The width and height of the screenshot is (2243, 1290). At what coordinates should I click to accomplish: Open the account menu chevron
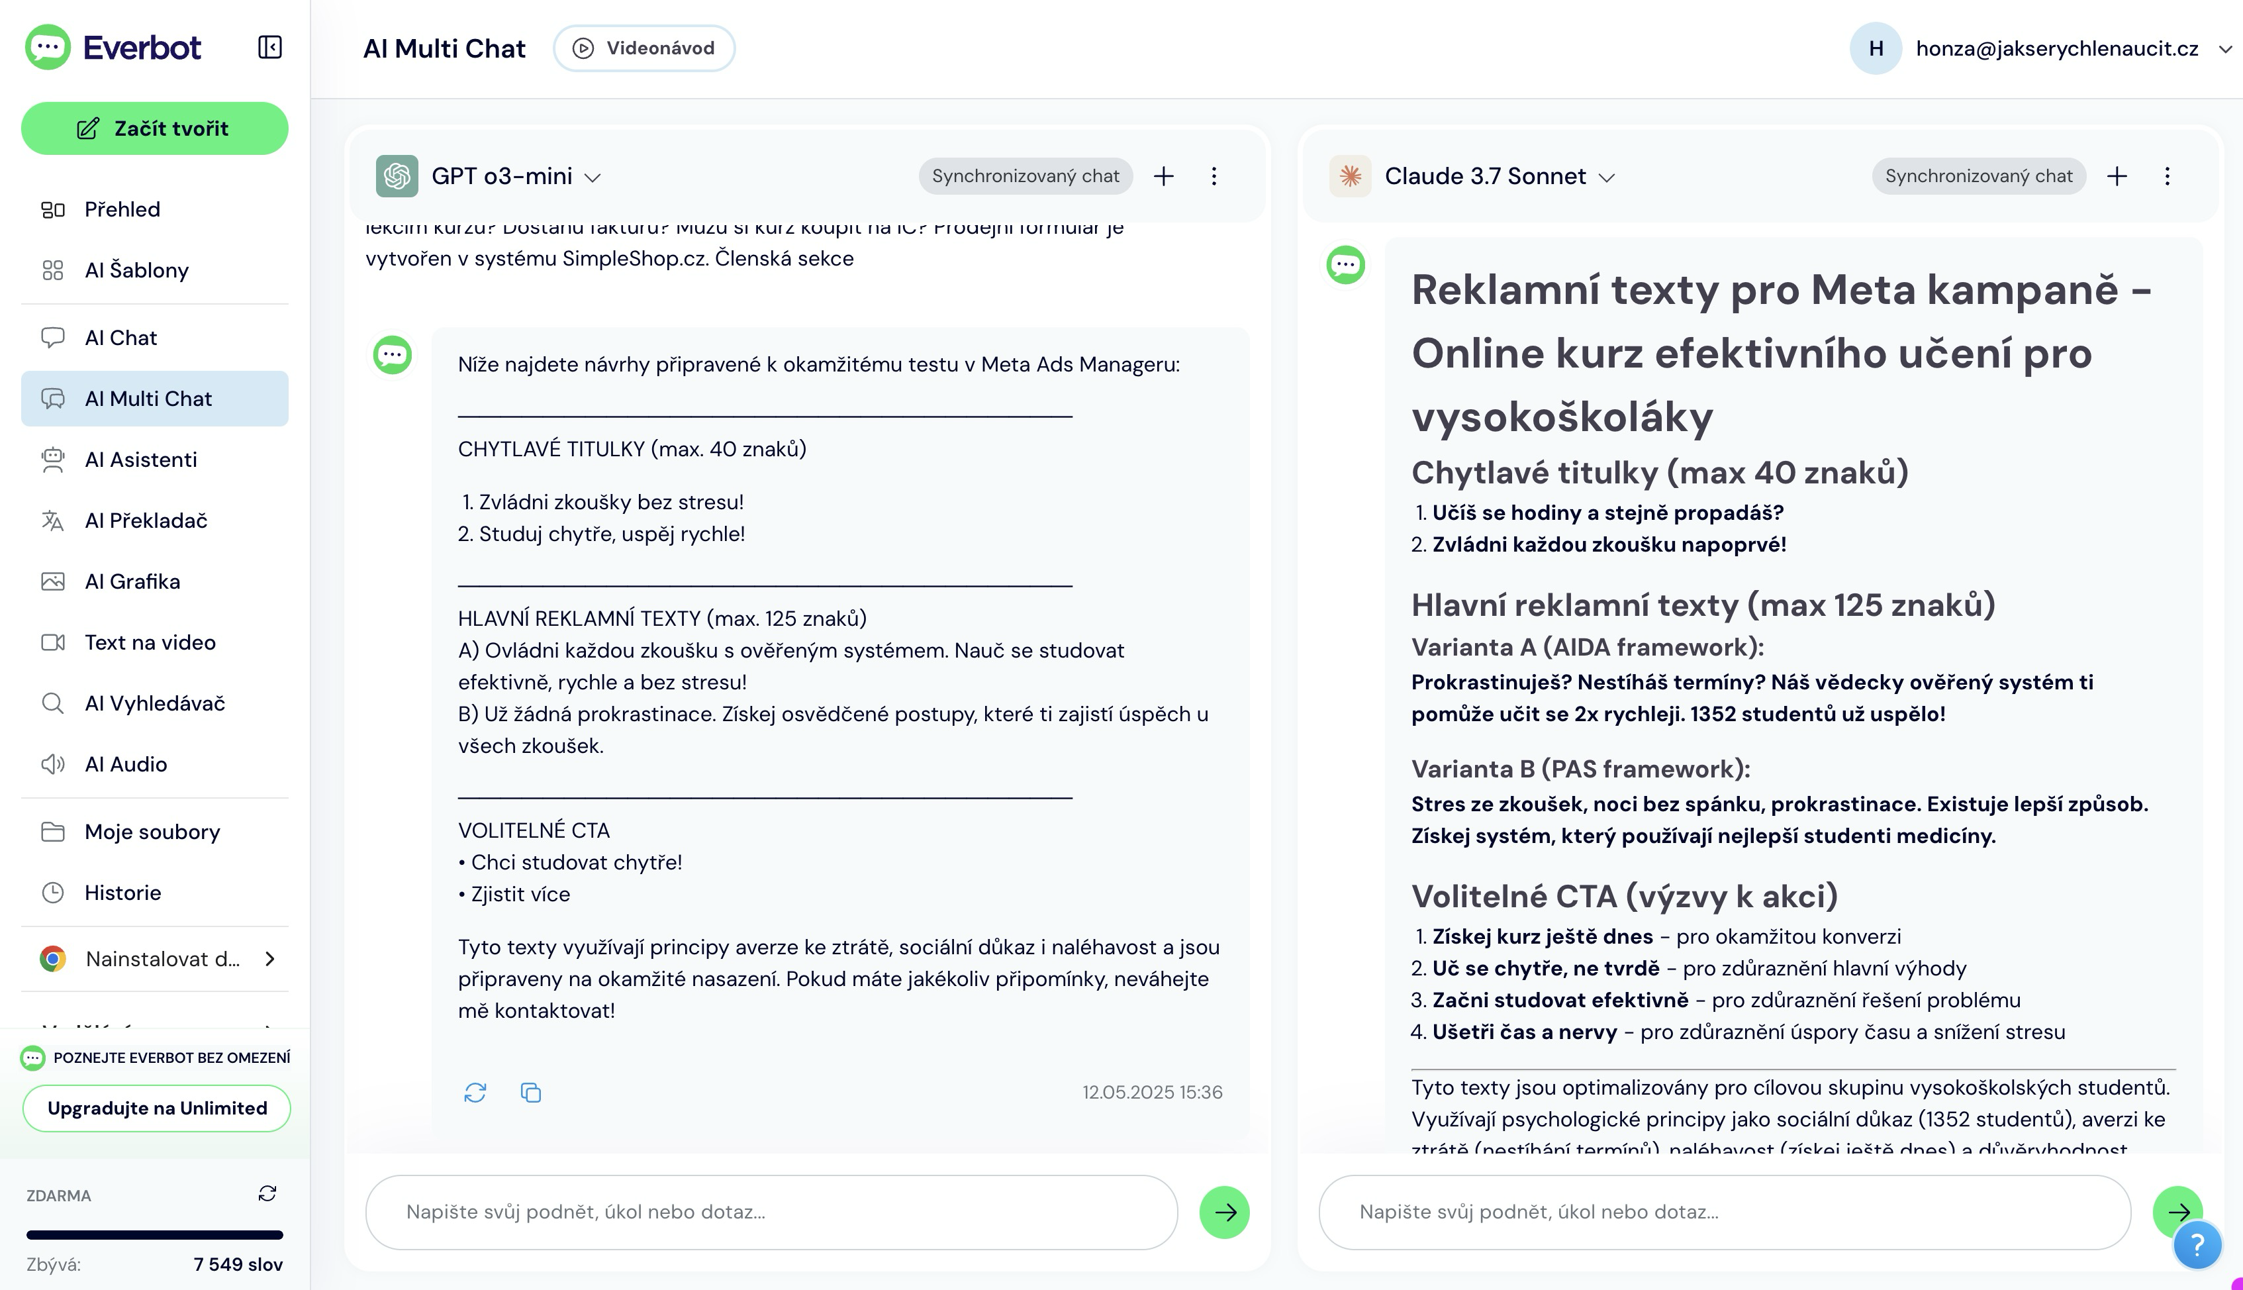click(x=2225, y=49)
